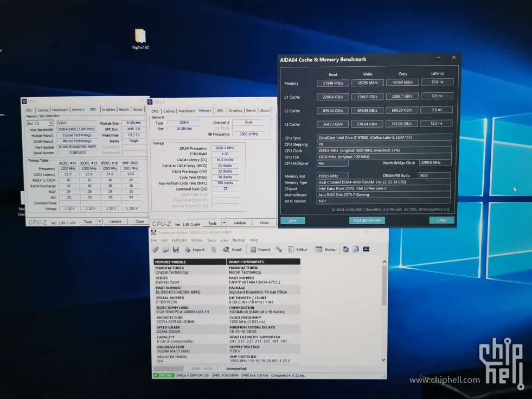This screenshot has height=399, width=532.
Task: Click Start Benchmark in AIDA64
Action: point(367,220)
